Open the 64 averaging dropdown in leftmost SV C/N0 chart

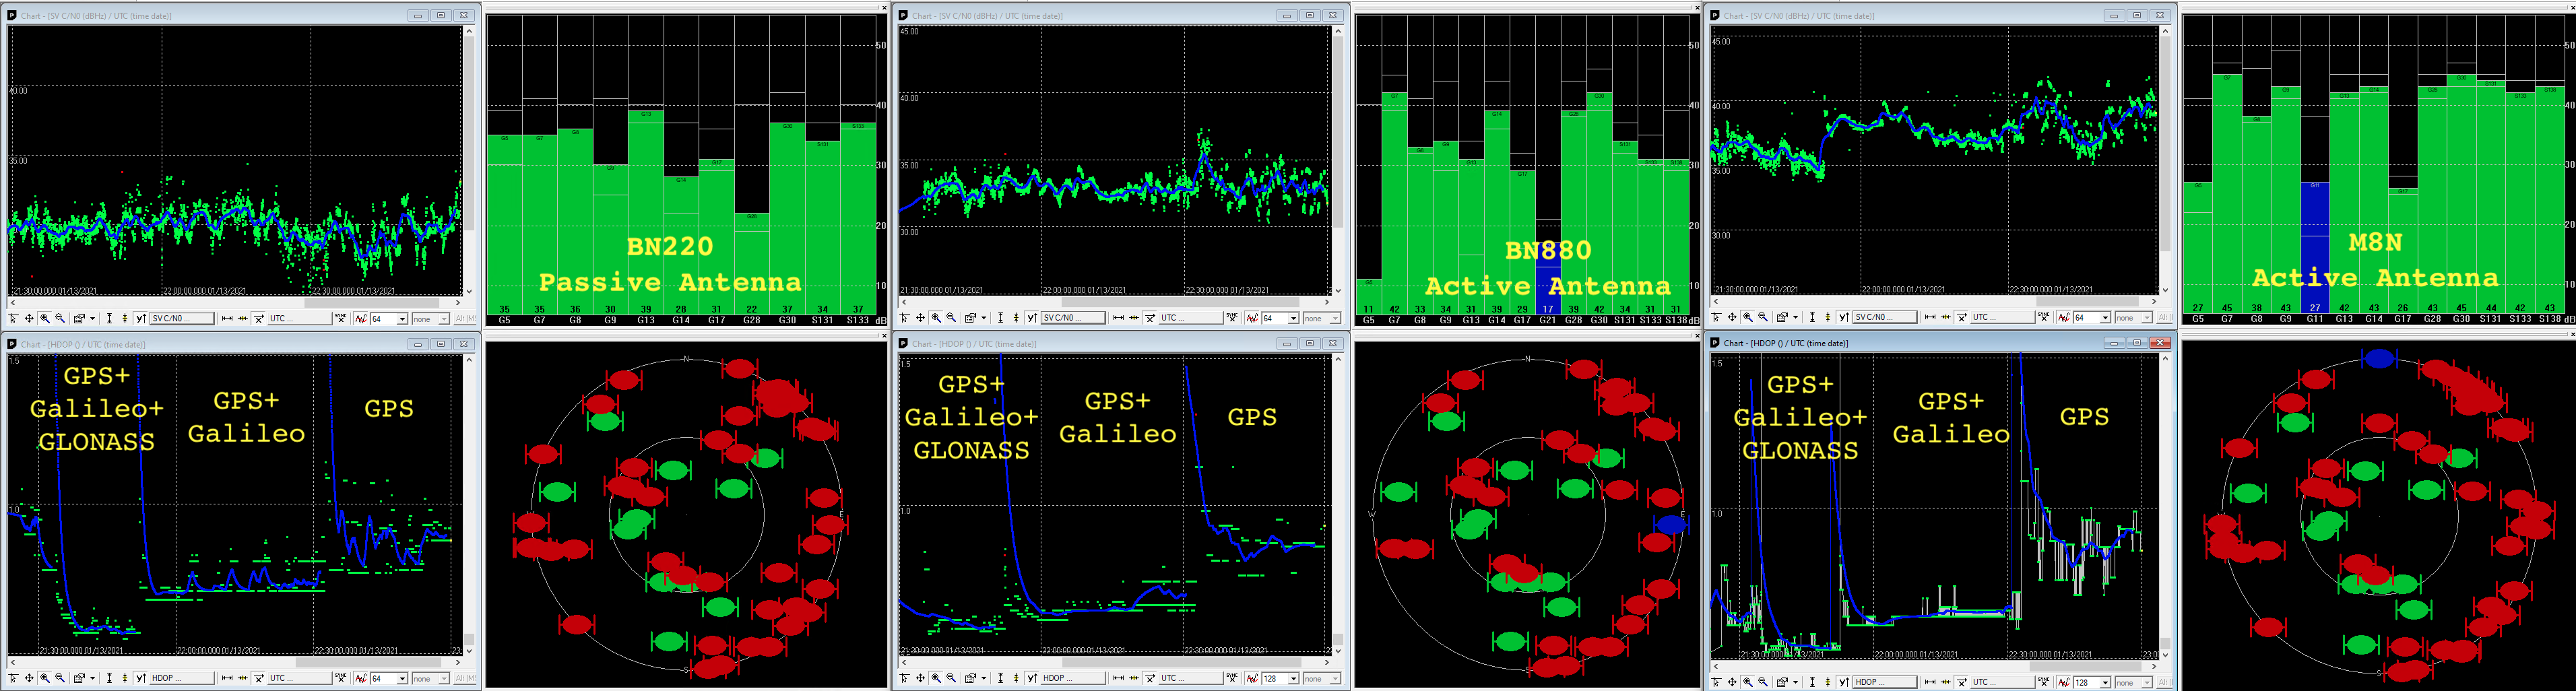tap(402, 319)
